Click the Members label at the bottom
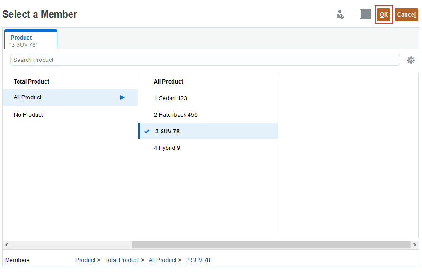Viewport: 422px width, 272px height. (17, 260)
